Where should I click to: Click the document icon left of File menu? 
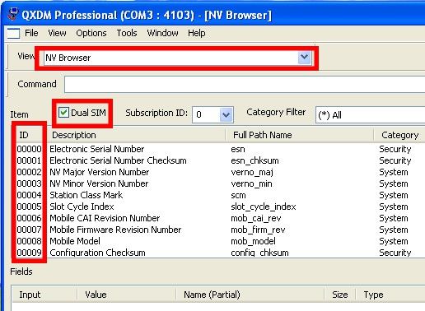pos(13,34)
